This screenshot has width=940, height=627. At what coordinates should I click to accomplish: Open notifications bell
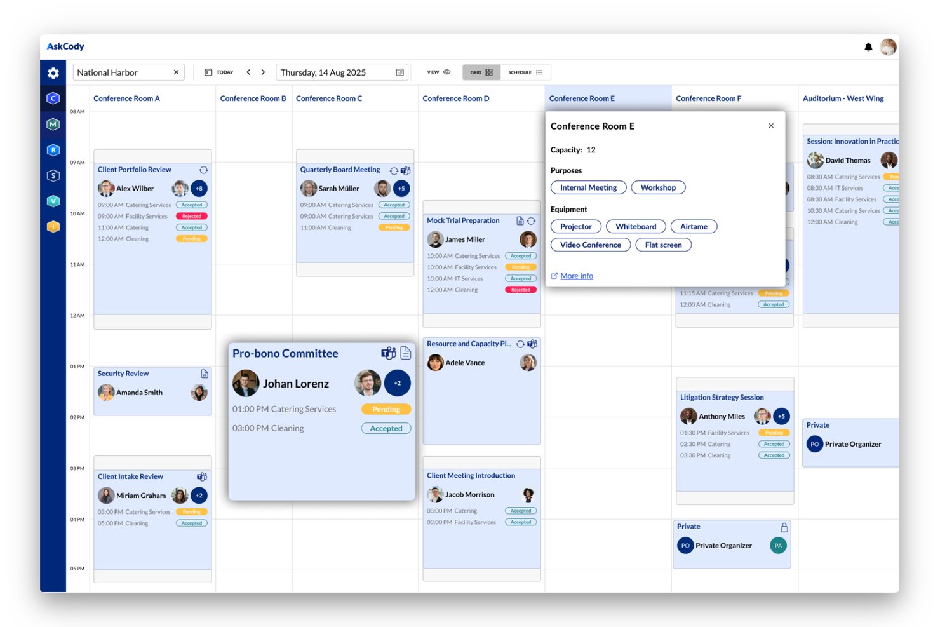click(x=868, y=47)
